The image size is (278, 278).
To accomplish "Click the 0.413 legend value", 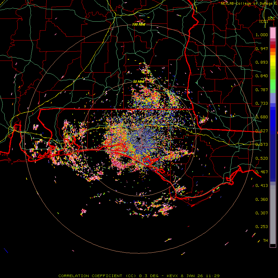I will tap(262, 186).
